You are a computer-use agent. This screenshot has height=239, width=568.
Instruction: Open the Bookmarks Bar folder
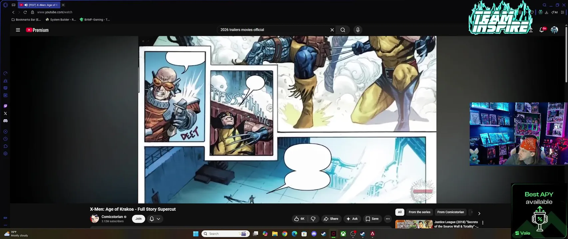(x=26, y=20)
